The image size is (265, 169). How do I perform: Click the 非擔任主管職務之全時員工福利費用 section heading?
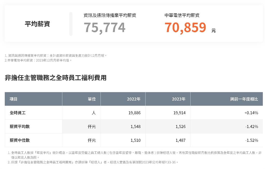56,78
